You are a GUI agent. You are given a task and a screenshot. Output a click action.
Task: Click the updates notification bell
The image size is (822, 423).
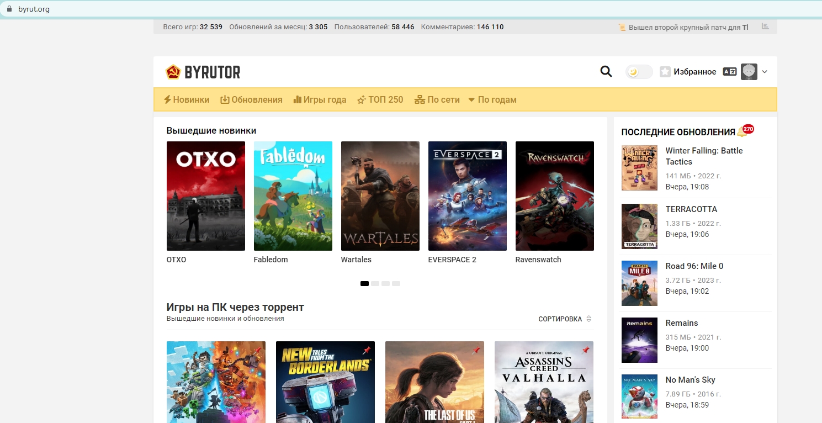point(743,132)
